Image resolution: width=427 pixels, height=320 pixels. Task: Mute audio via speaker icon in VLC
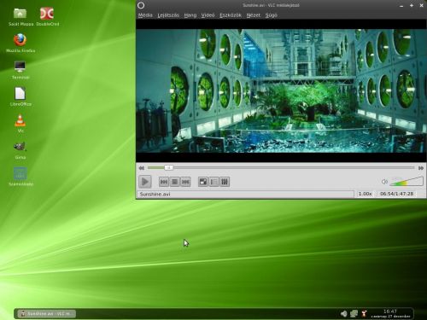(x=384, y=182)
